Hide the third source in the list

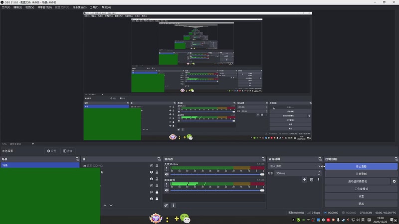point(152,179)
